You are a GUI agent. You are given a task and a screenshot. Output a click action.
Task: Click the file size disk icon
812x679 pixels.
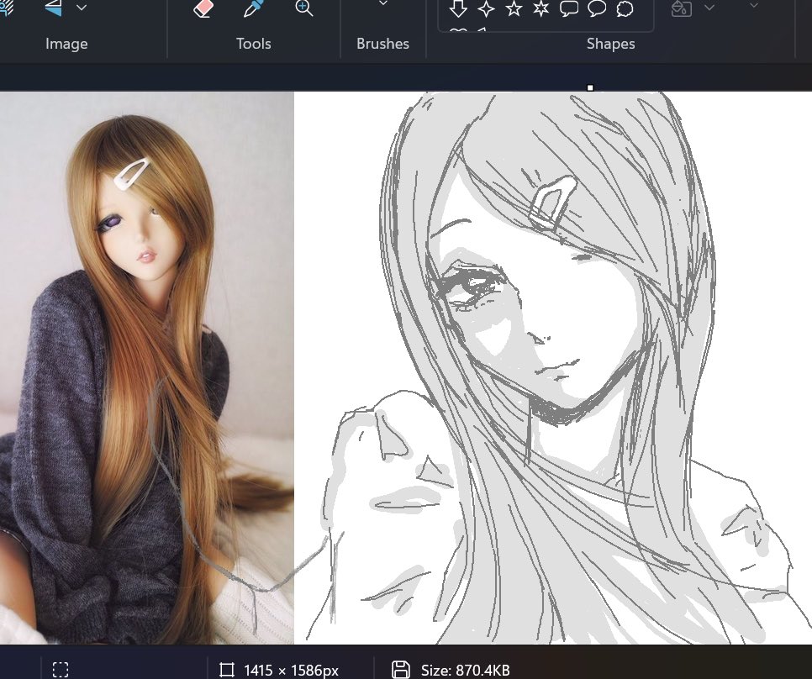click(x=400, y=670)
